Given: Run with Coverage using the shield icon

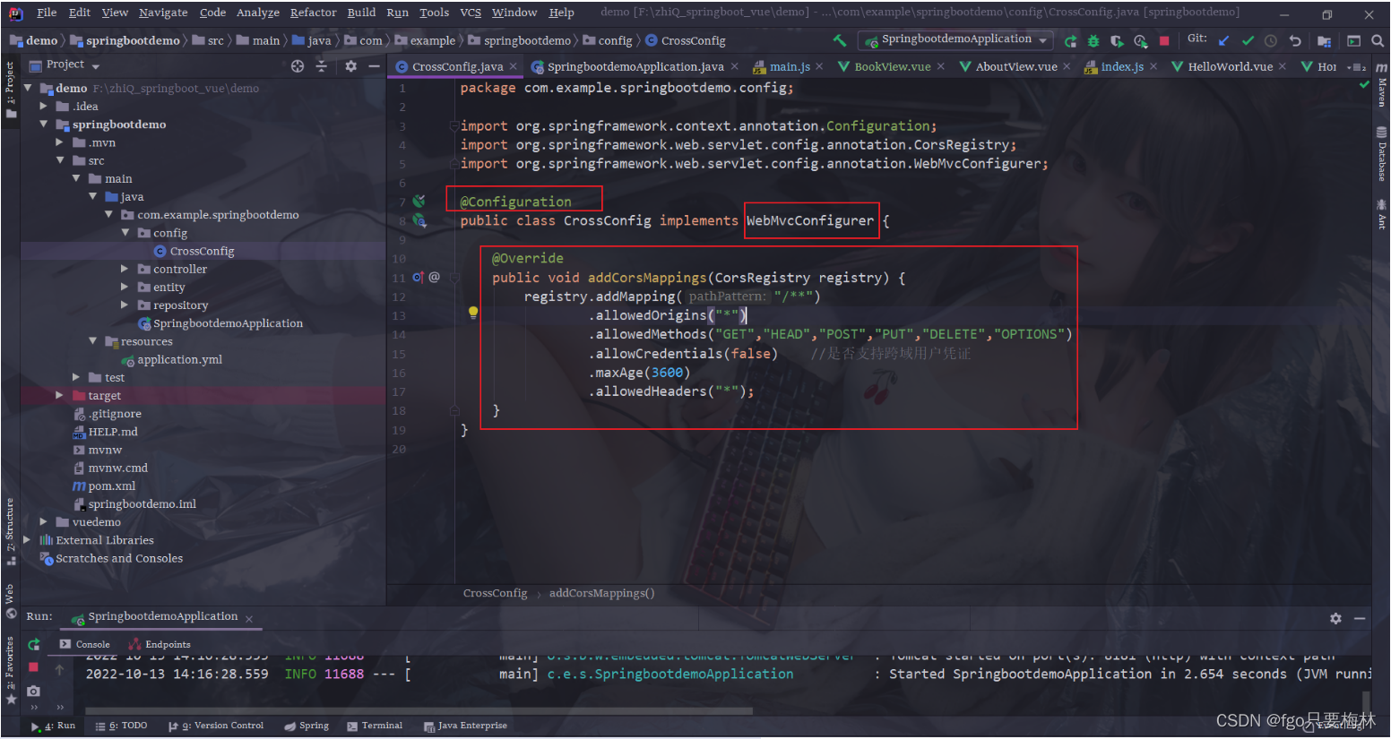Looking at the screenshot, I should click(x=1117, y=41).
